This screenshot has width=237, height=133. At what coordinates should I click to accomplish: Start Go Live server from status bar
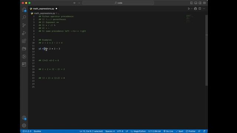(168, 131)
